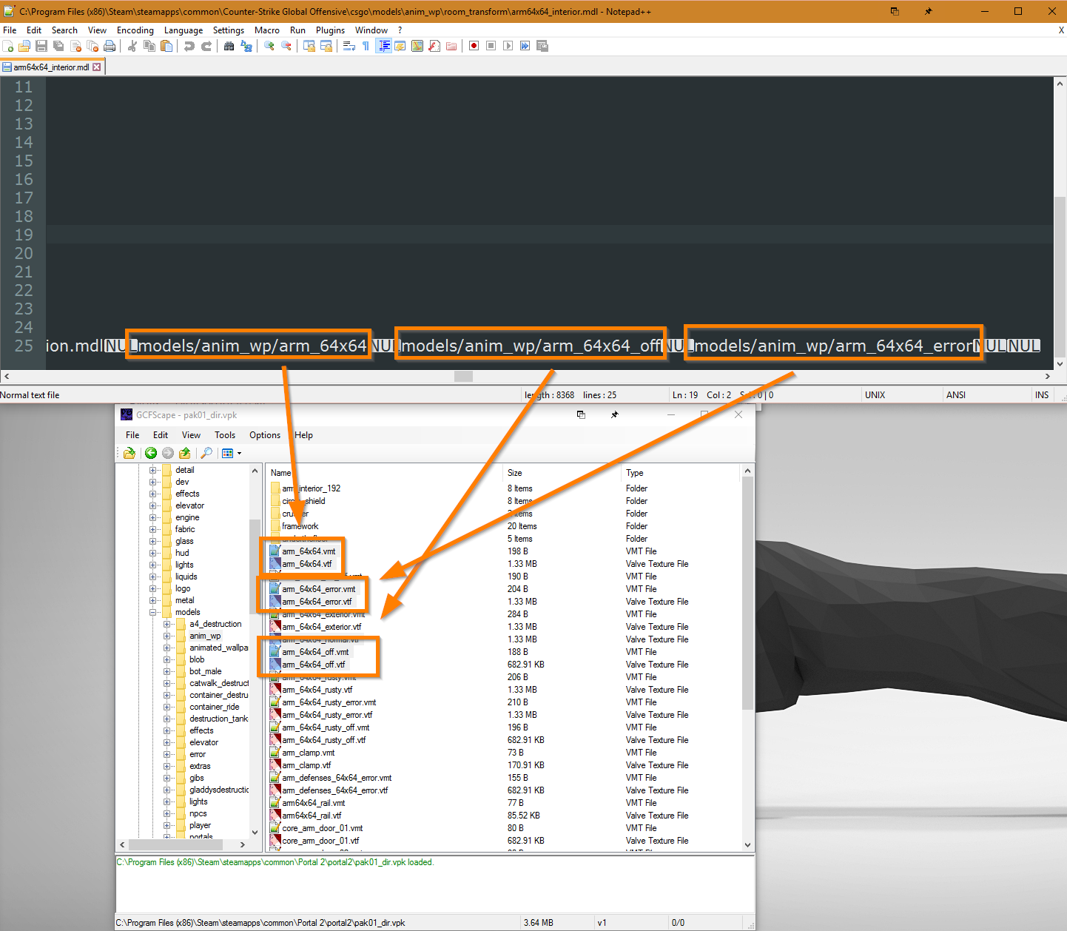The height and width of the screenshot is (931, 1067).
Task: Open the Options menu in GCFScape
Action: pyautogui.click(x=265, y=435)
